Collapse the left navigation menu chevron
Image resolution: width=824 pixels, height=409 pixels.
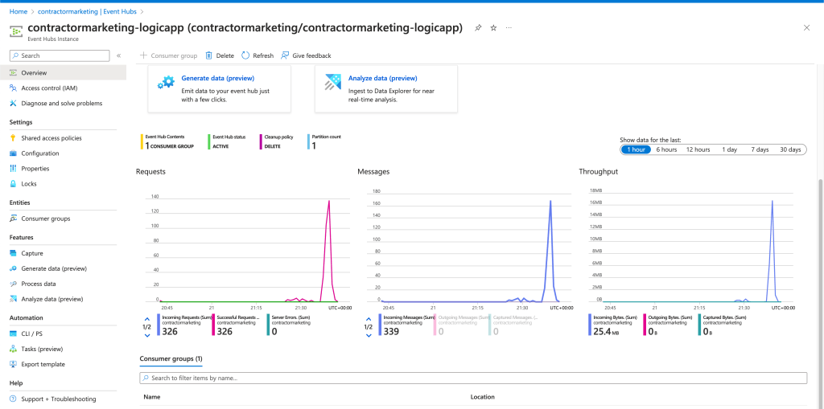[119, 55]
